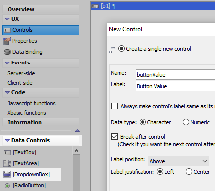Choose [DropdownBox] from Data Controls
215x191 pixels.
(31, 174)
